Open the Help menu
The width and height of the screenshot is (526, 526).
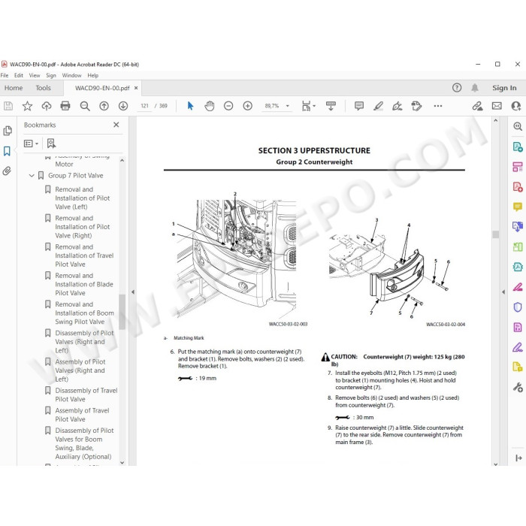pyautogui.click(x=93, y=75)
